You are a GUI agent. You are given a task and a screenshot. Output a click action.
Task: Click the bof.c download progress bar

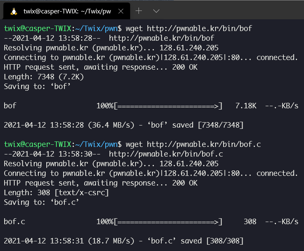168,222
